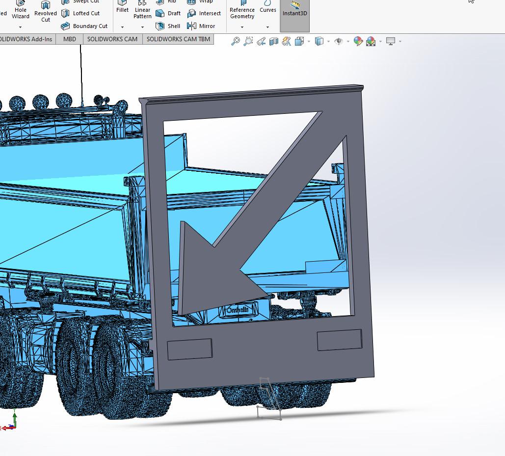Switch to the SOLIDWORKS CAM tab
Viewport: 505px width, 456px height.
(x=112, y=39)
